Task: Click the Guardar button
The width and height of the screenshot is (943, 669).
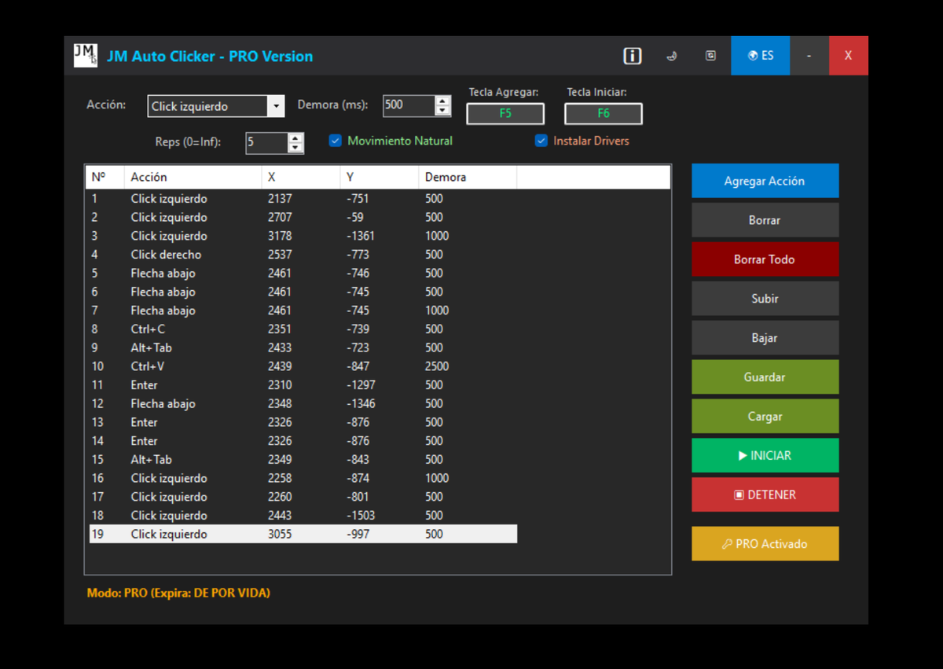Action: tap(765, 377)
